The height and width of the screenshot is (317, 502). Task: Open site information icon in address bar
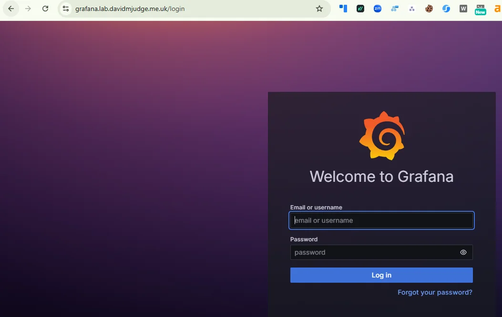point(66,9)
